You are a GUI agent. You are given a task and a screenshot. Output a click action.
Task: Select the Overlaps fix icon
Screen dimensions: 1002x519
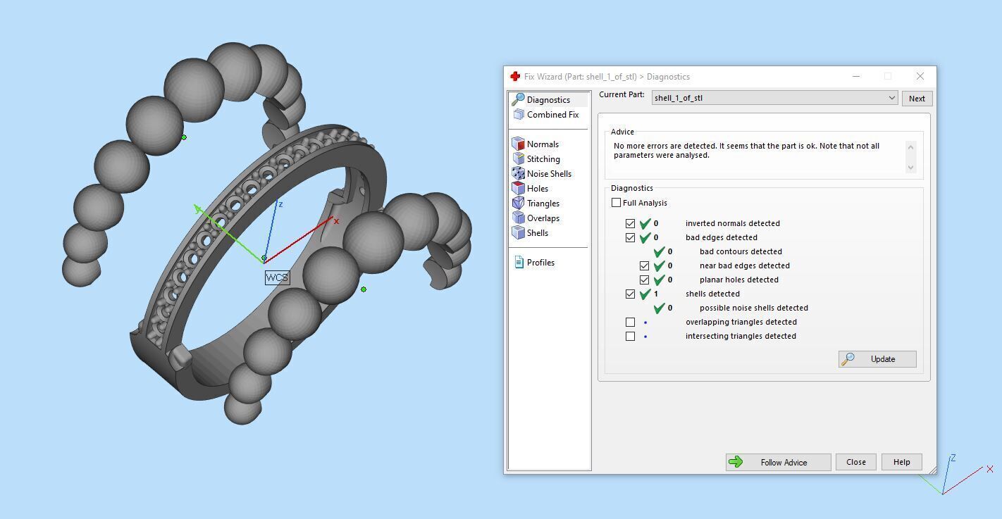(519, 218)
